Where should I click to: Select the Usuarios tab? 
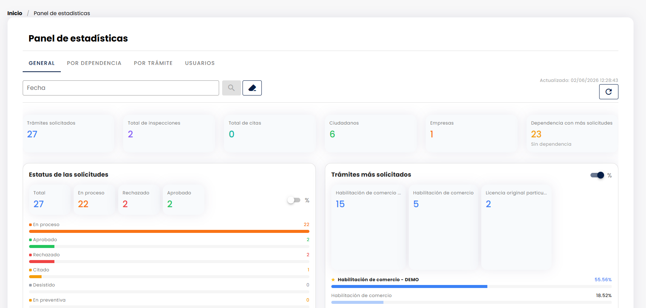coord(200,63)
